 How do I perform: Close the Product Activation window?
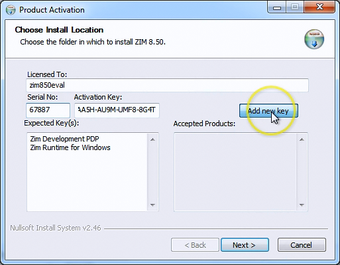(x=319, y=7)
